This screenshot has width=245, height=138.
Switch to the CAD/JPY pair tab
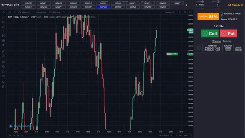[x=59, y=7]
